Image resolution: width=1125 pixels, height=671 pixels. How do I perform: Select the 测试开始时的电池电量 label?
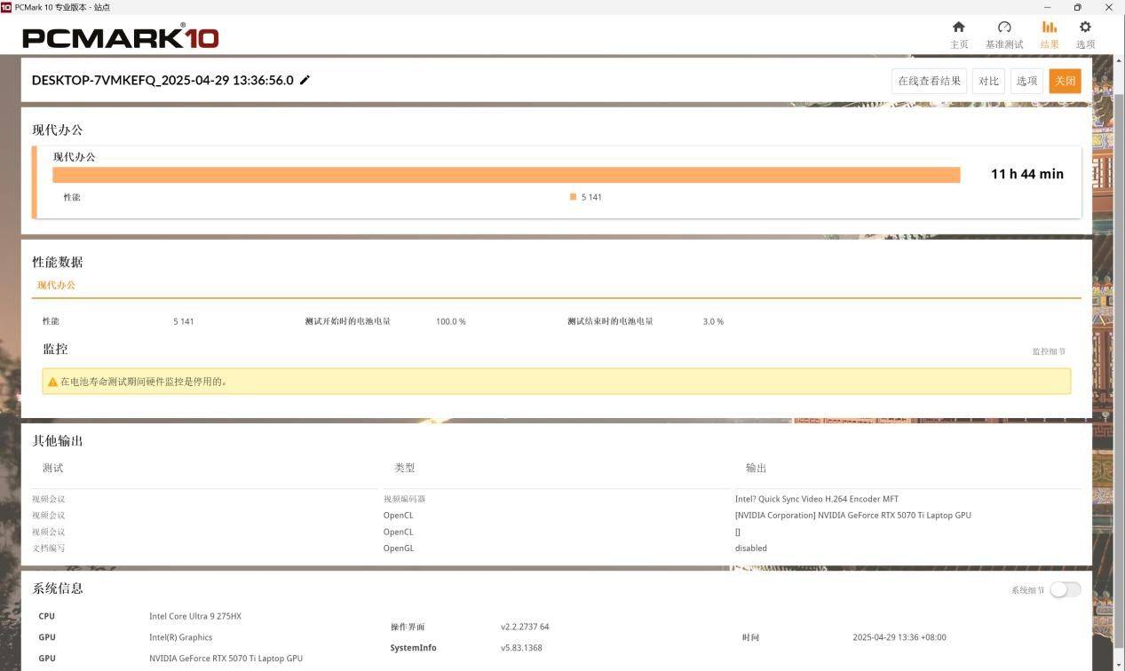[348, 321]
